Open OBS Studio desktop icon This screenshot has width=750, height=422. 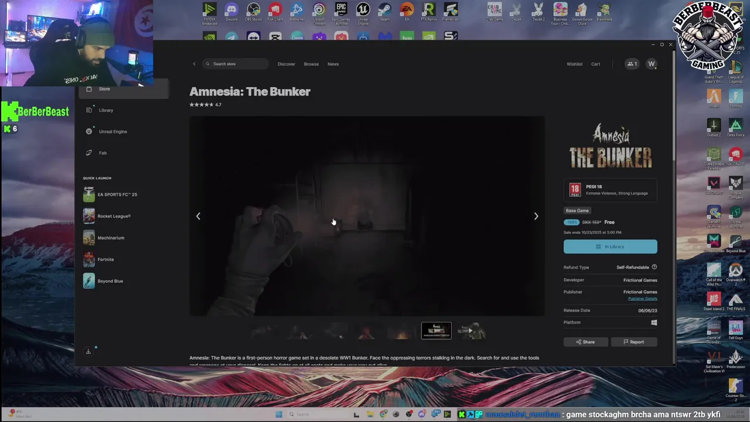click(253, 12)
